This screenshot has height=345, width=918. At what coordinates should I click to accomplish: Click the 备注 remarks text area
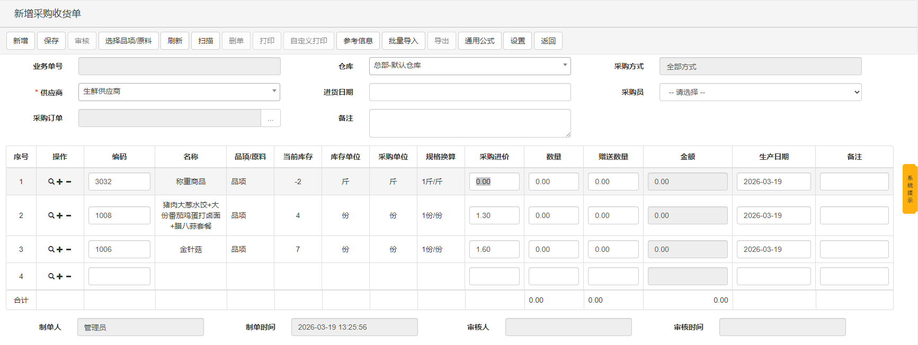pos(469,123)
